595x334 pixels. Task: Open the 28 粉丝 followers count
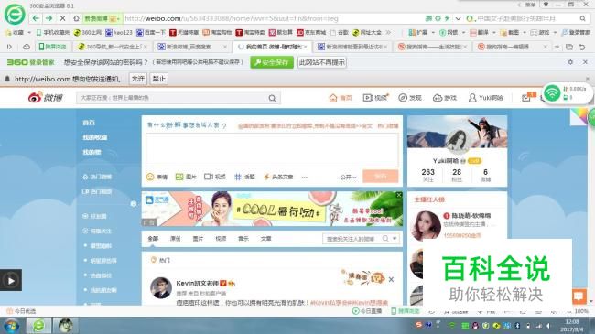click(457, 175)
